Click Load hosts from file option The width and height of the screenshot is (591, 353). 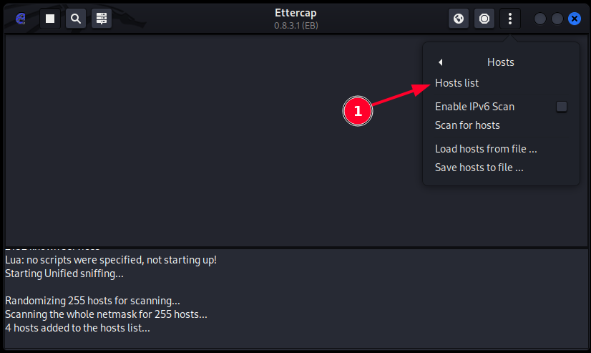coord(486,149)
